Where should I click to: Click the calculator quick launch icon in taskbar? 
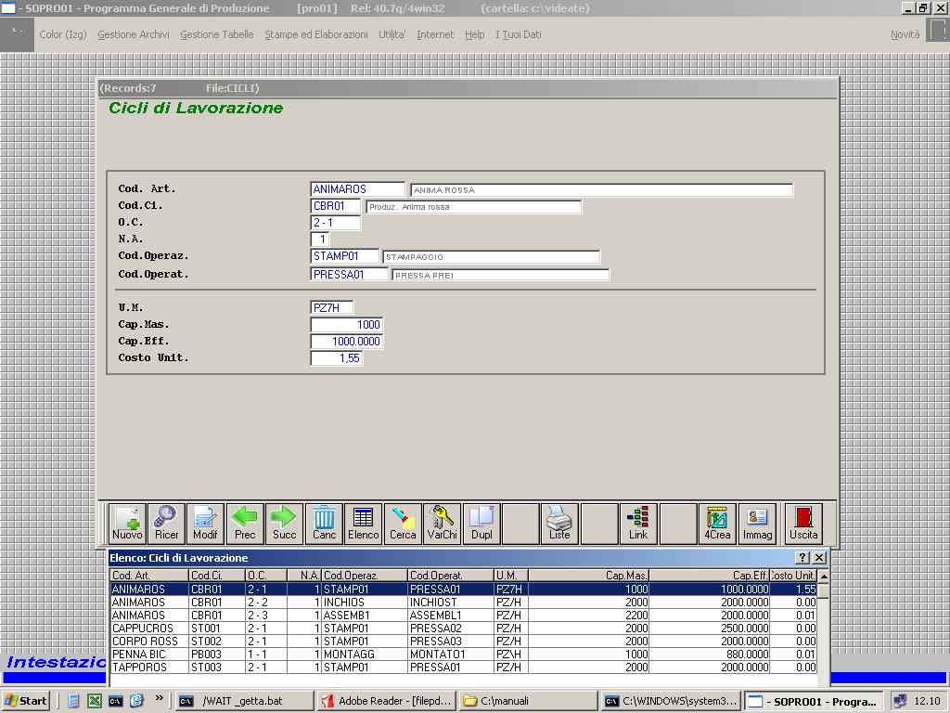73,701
